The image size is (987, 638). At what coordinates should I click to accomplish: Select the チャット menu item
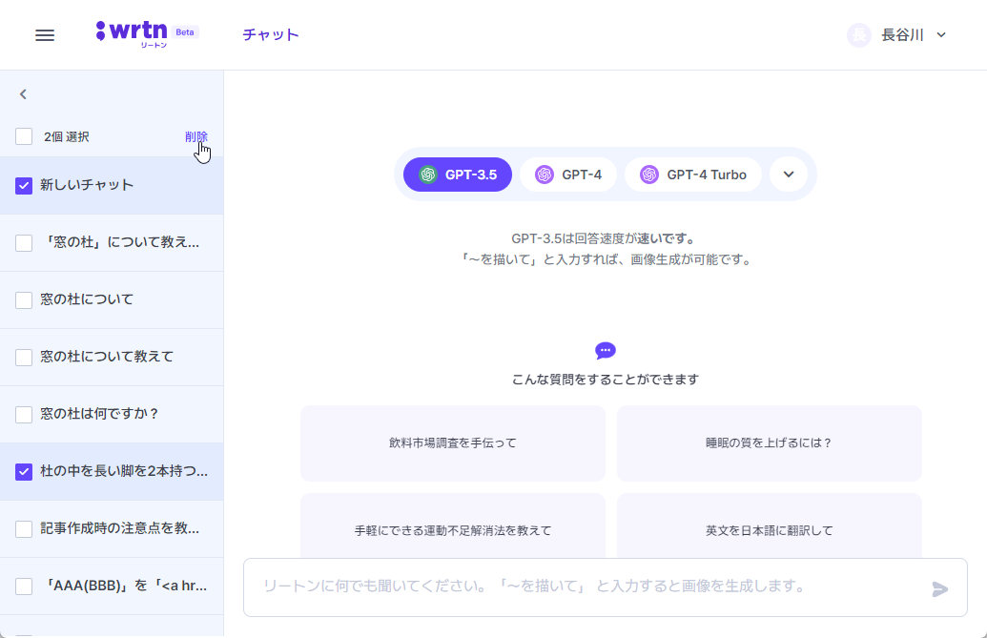click(x=270, y=32)
